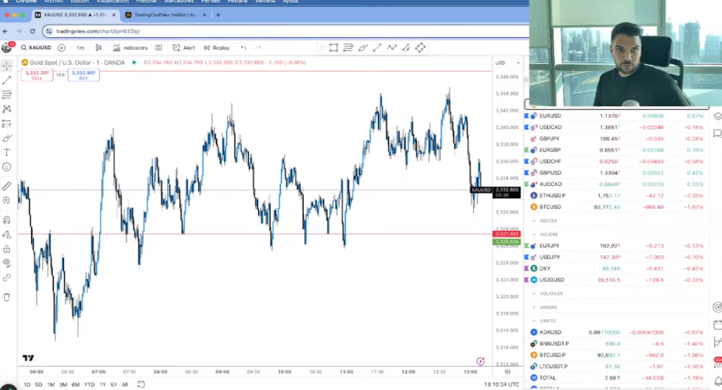Open the USD currency dropdown
This screenshot has height=390, width=722.
click(507, 63)
